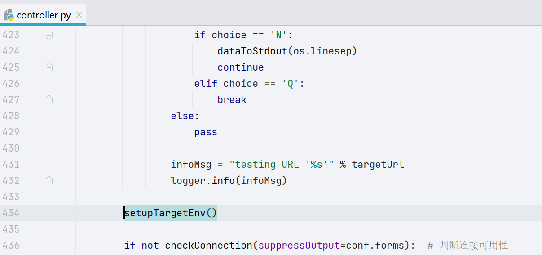Screen dimensions: 542x255
Task: Toggle the fold end marker at line 425
Action: (49, 67)
